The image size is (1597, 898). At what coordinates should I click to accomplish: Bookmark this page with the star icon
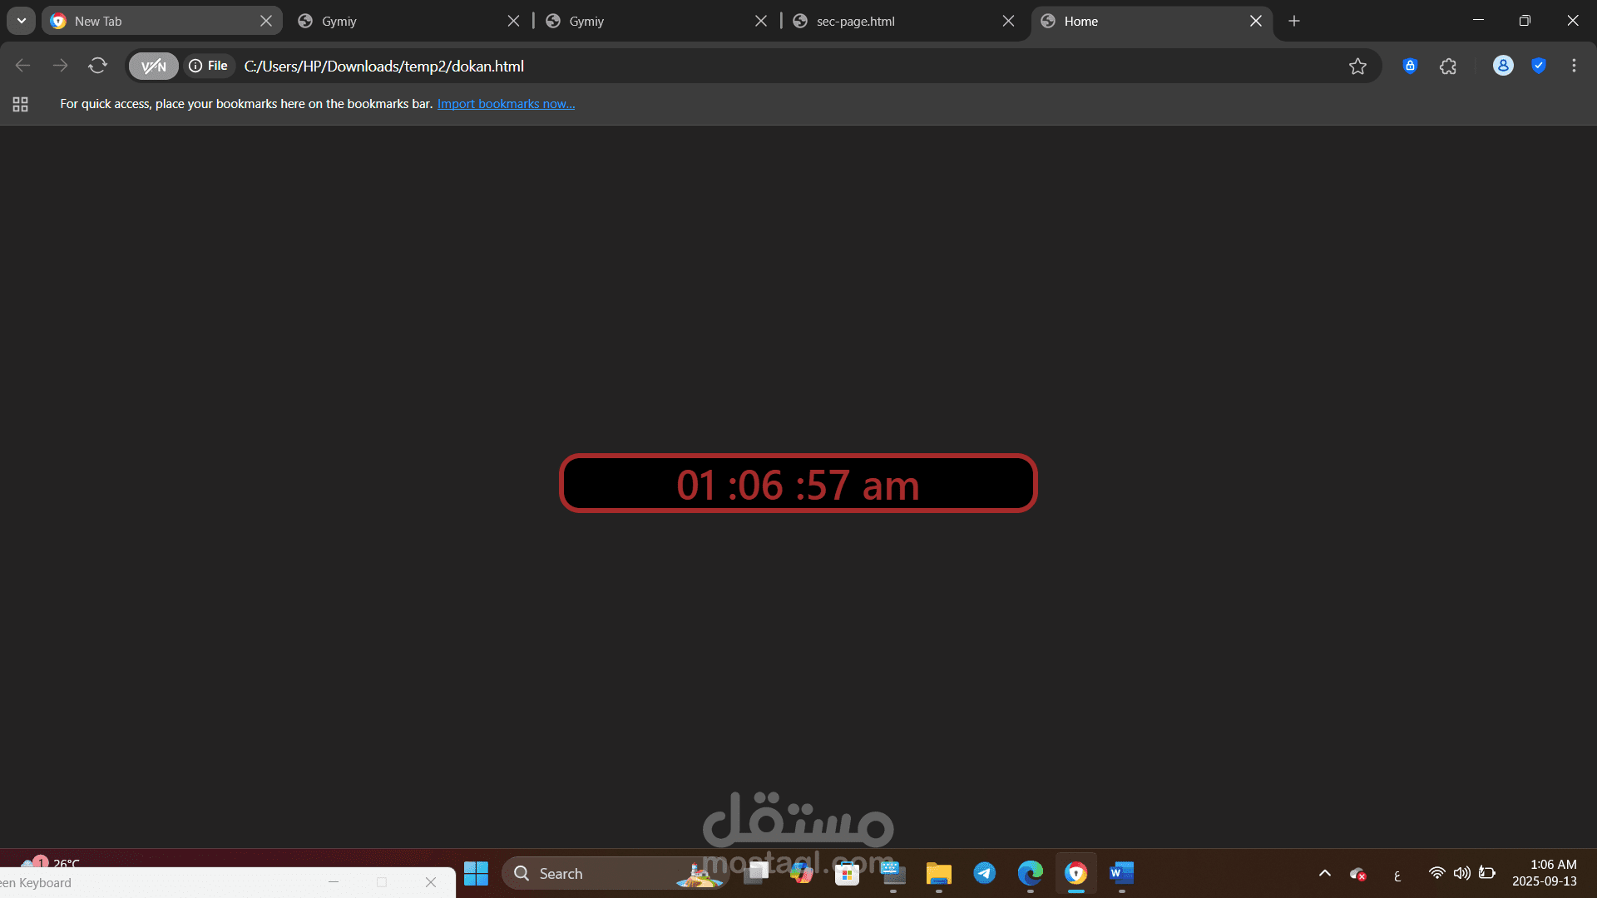pyautogui.click(x=1357, y=67)
